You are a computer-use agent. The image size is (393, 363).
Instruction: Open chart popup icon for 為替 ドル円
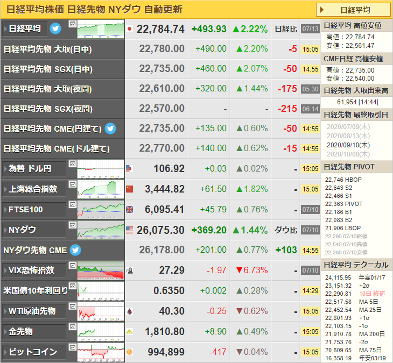(x=73, y=164)
